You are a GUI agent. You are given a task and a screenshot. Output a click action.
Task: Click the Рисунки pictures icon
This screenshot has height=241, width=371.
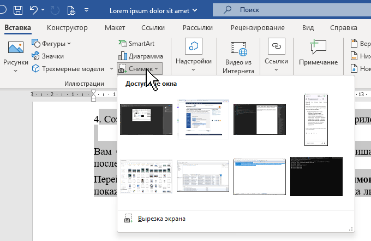16,47
